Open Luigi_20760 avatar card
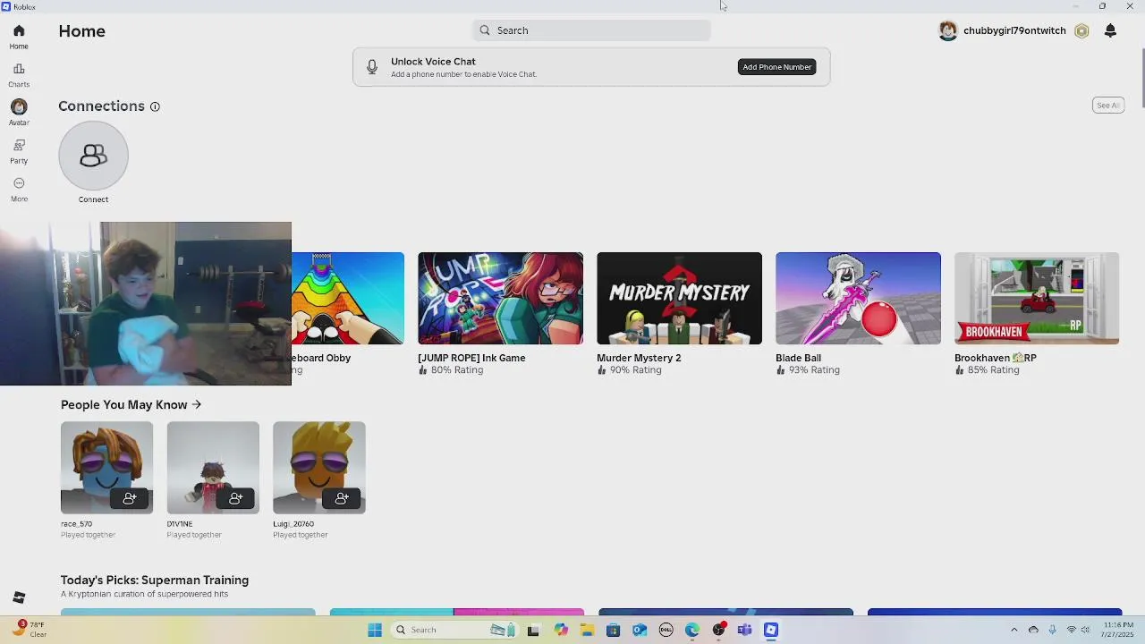Image resolution: width=1145 pixels, height=644 pixels. click(x=319, y=468)
